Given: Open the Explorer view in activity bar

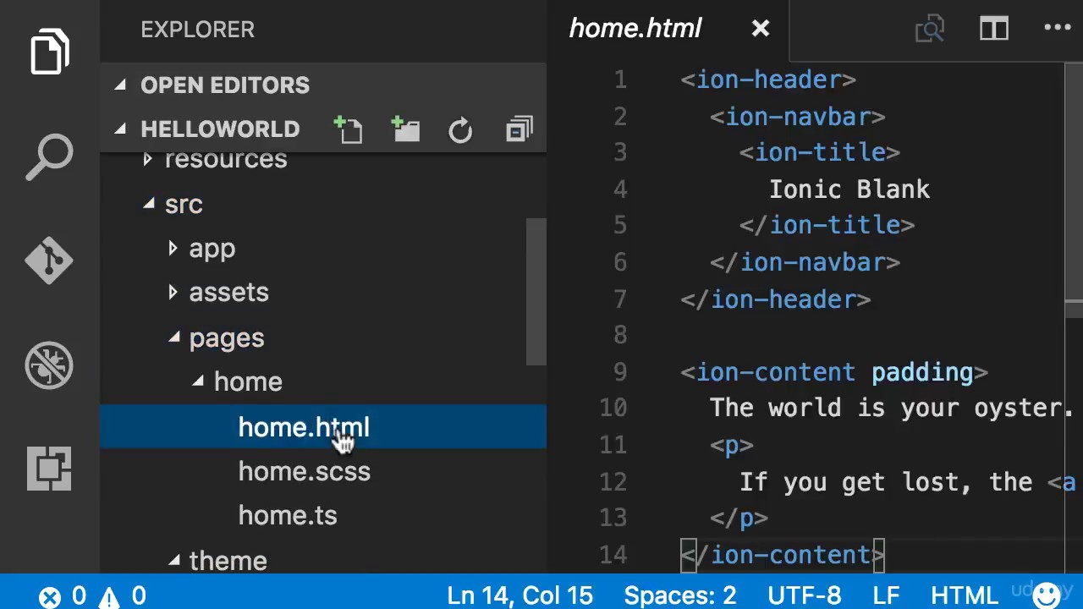Looking at the screenshot, I should pyautogui.click(x=49, y=52).
